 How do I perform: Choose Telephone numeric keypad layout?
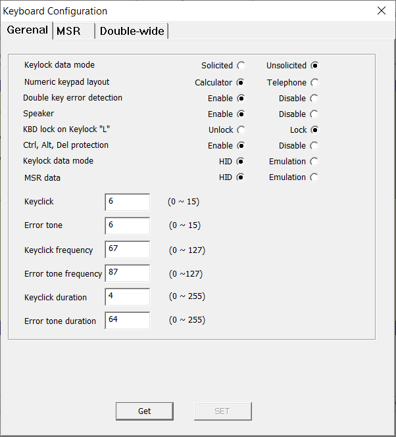[315, 83]
